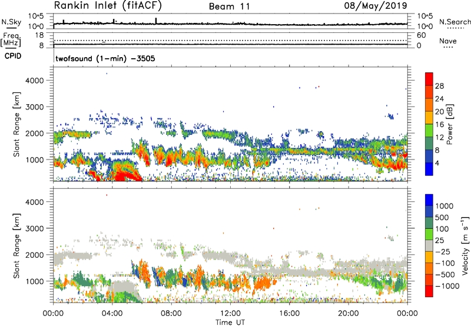
Task: Click the velocity colorbar label -1000
Action: 447,286
